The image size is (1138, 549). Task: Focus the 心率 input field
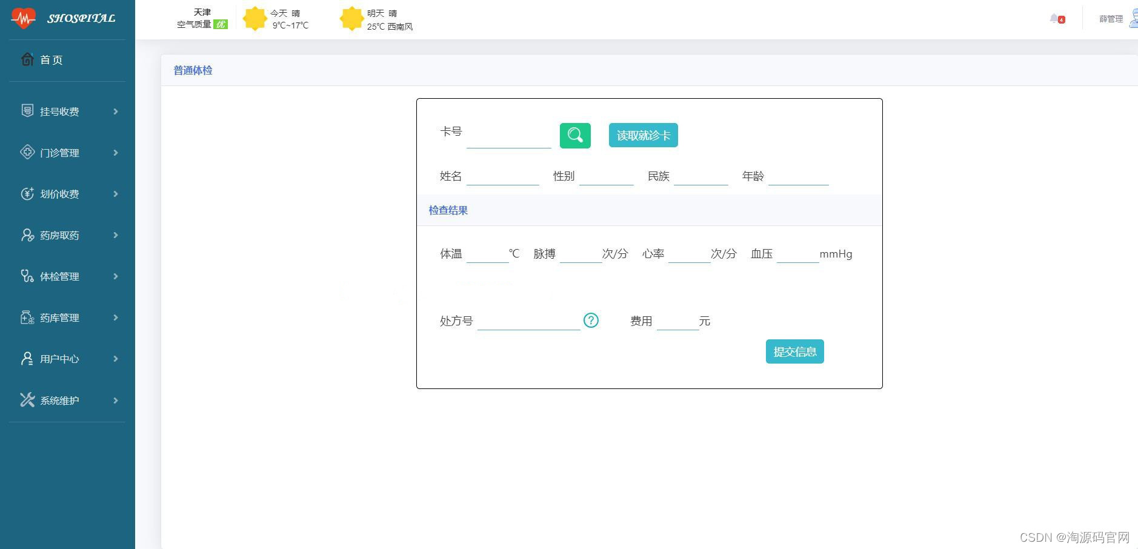(690, 254)
